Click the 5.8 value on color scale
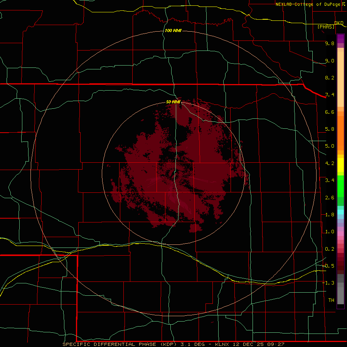 [x=330, y=129]
